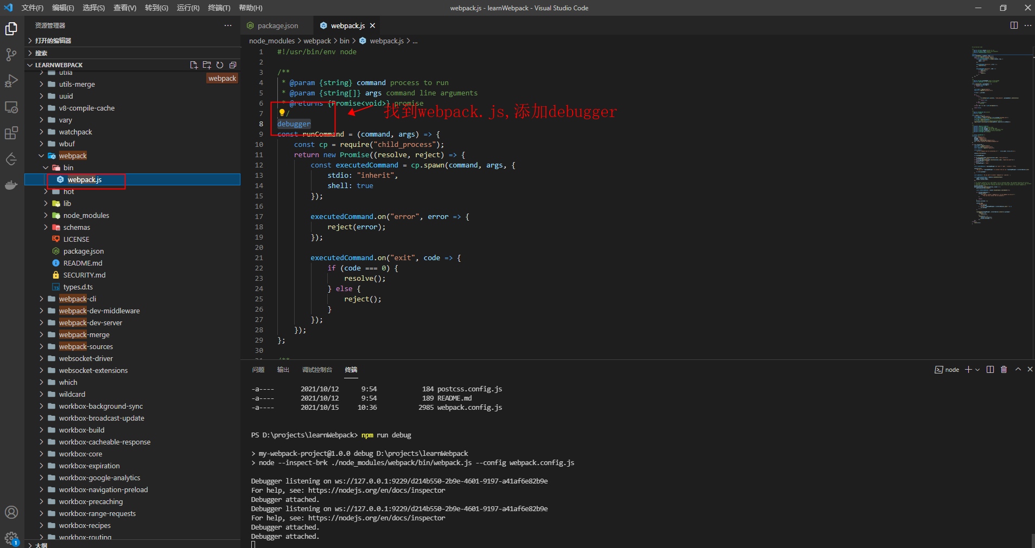Close the bottom terminal panel
The image size is (1035, 548).
pyautogui.click(x=1030, y=369)
